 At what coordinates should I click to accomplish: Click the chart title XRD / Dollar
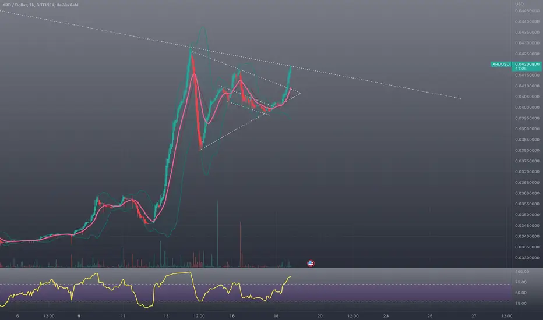point(14,5)
